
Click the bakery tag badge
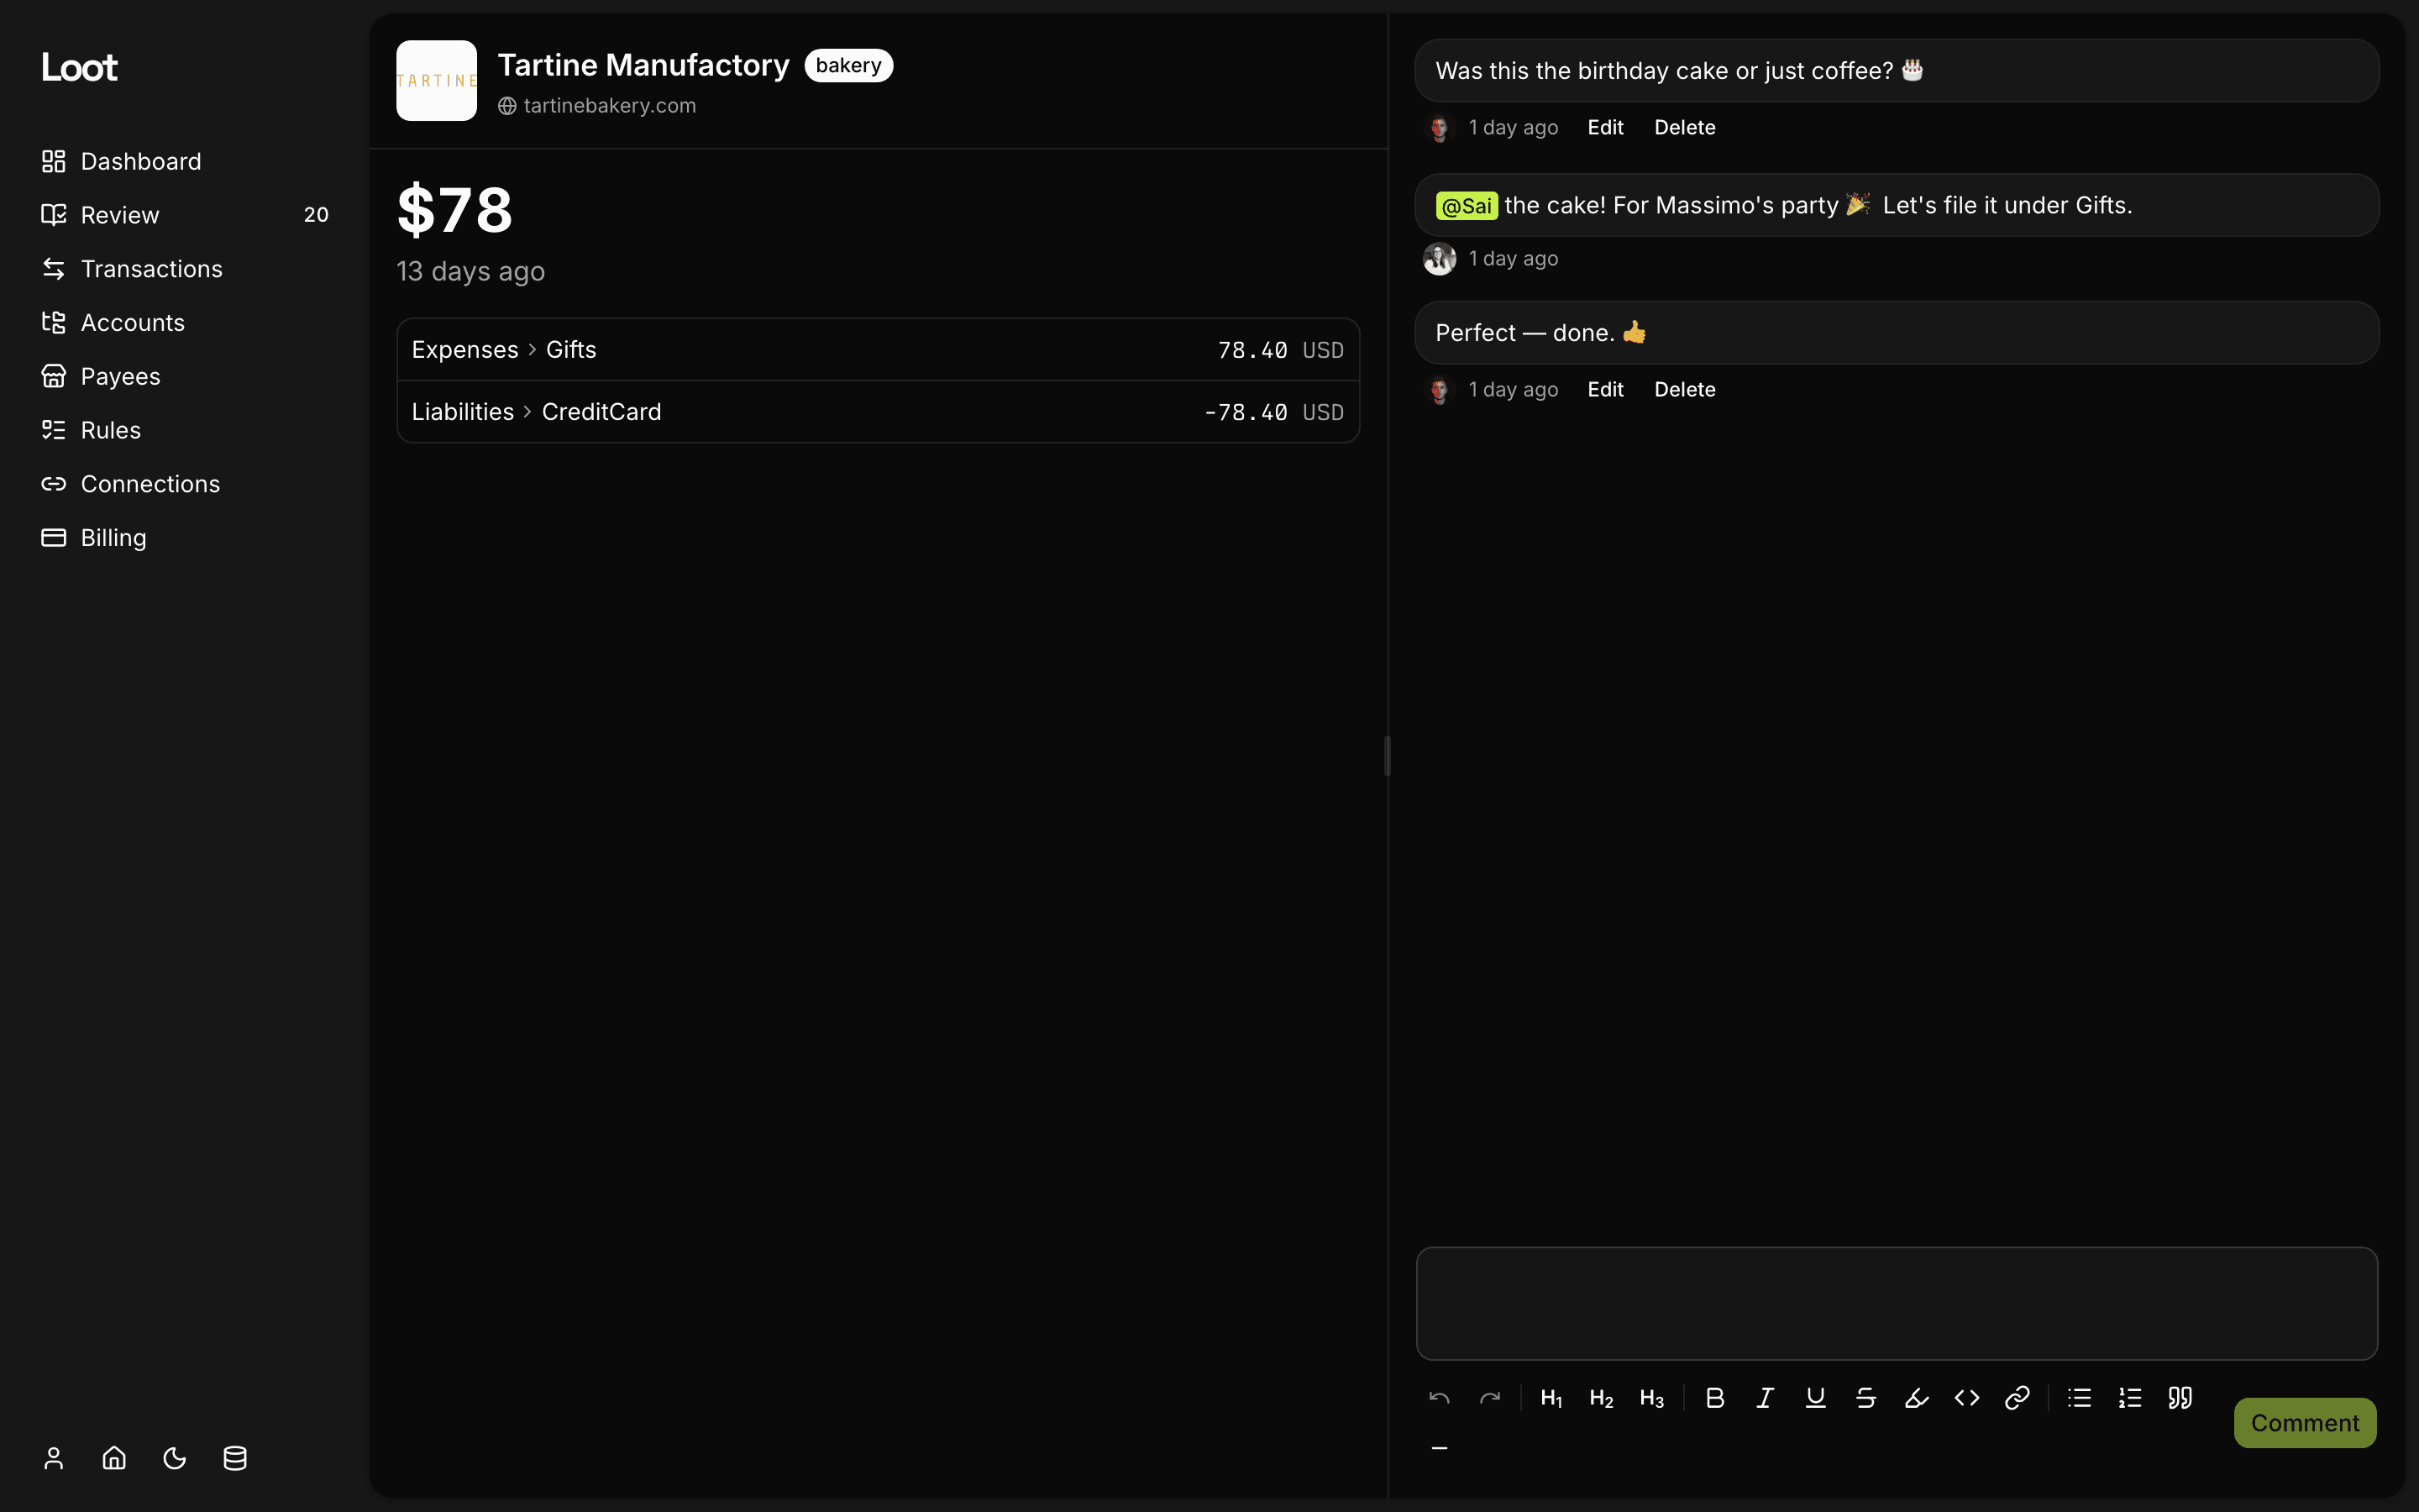pos(848,66)
